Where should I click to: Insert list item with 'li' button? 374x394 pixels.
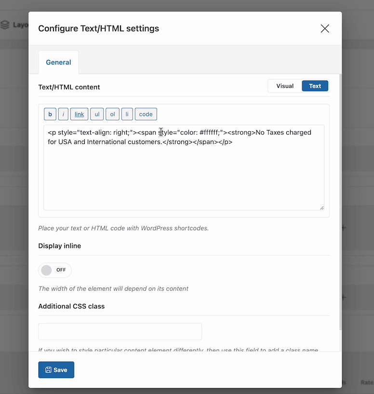(127, 114)
